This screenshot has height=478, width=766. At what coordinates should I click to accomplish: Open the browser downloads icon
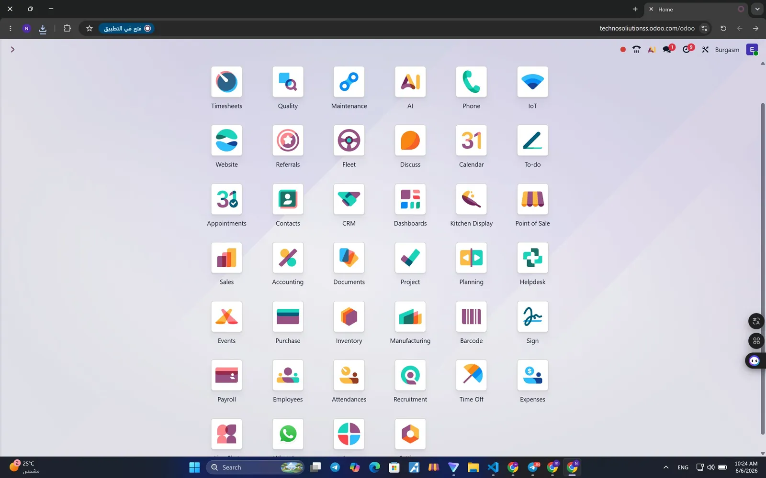coord(43,29)
